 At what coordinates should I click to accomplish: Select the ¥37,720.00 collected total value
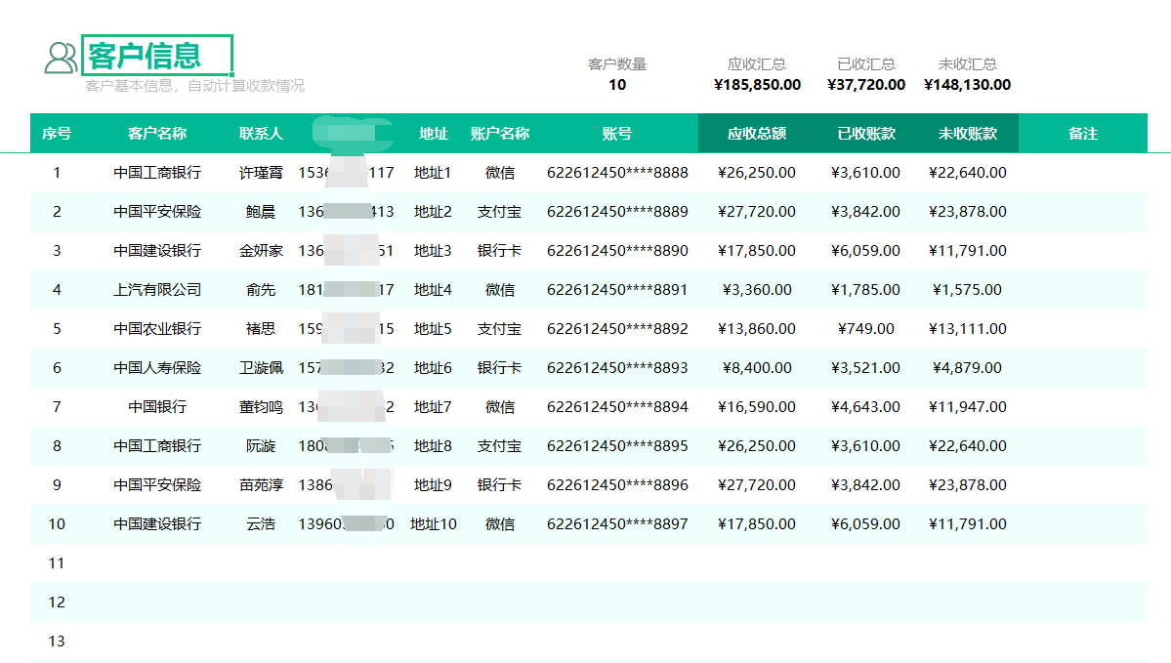(866, 85)
